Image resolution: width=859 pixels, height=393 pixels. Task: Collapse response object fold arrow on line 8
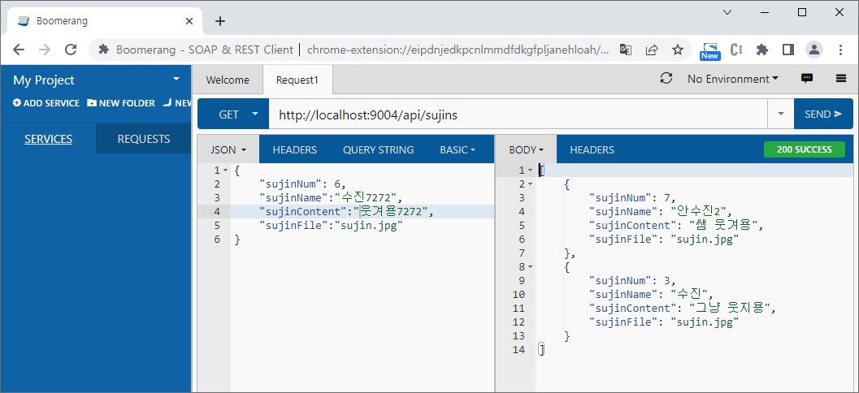pos(530,266)
